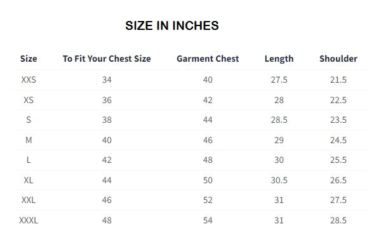Click shoulder value 28.5
This screenshot has height=238, width=374.
338,220
